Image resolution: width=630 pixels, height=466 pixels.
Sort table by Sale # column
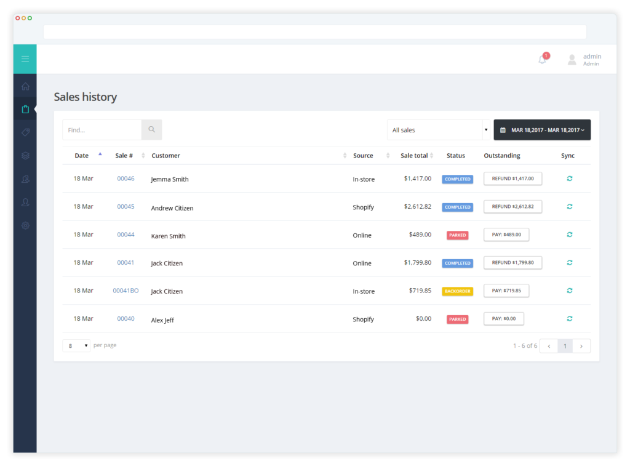click(x=124, y=156)
